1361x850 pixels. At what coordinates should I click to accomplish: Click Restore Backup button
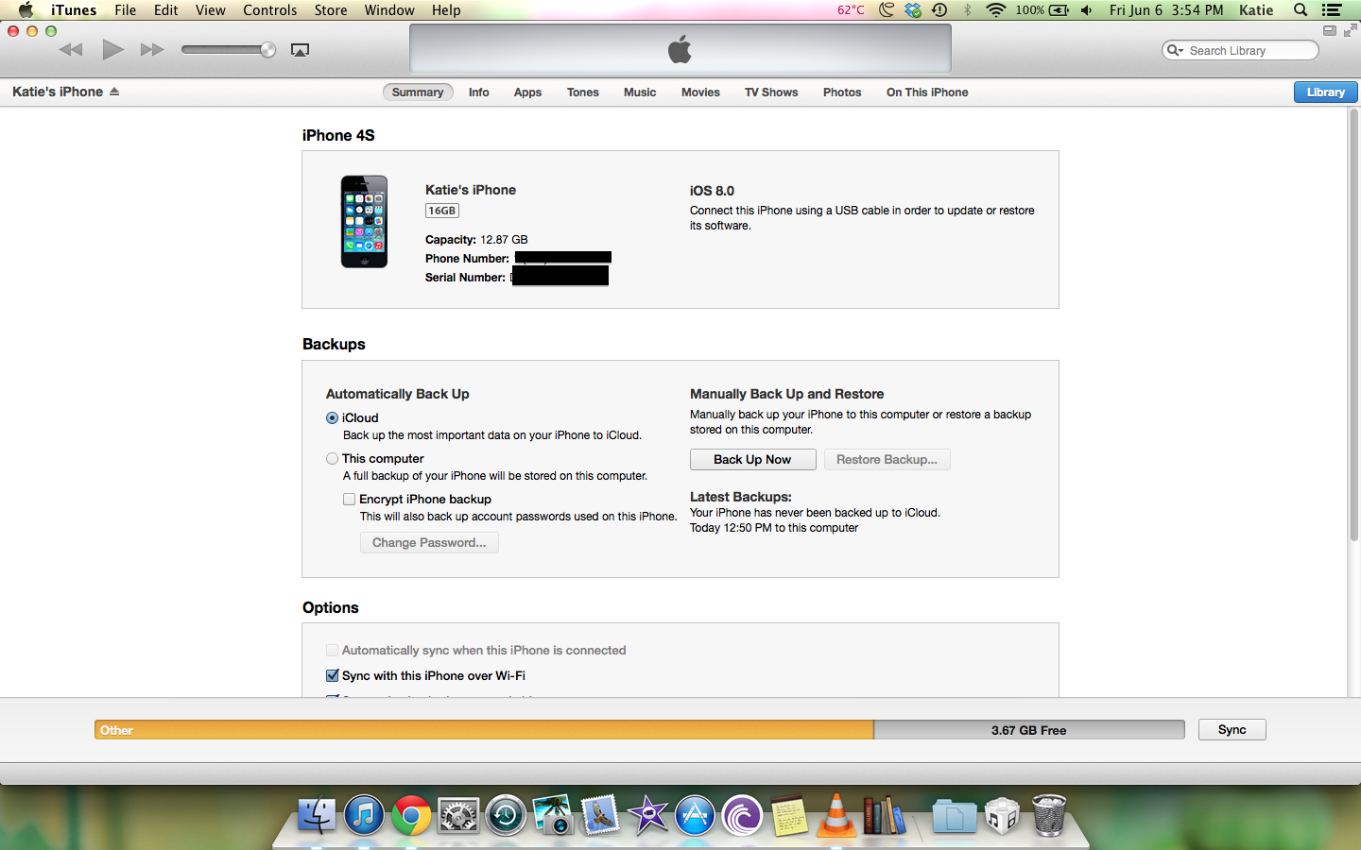887,460
